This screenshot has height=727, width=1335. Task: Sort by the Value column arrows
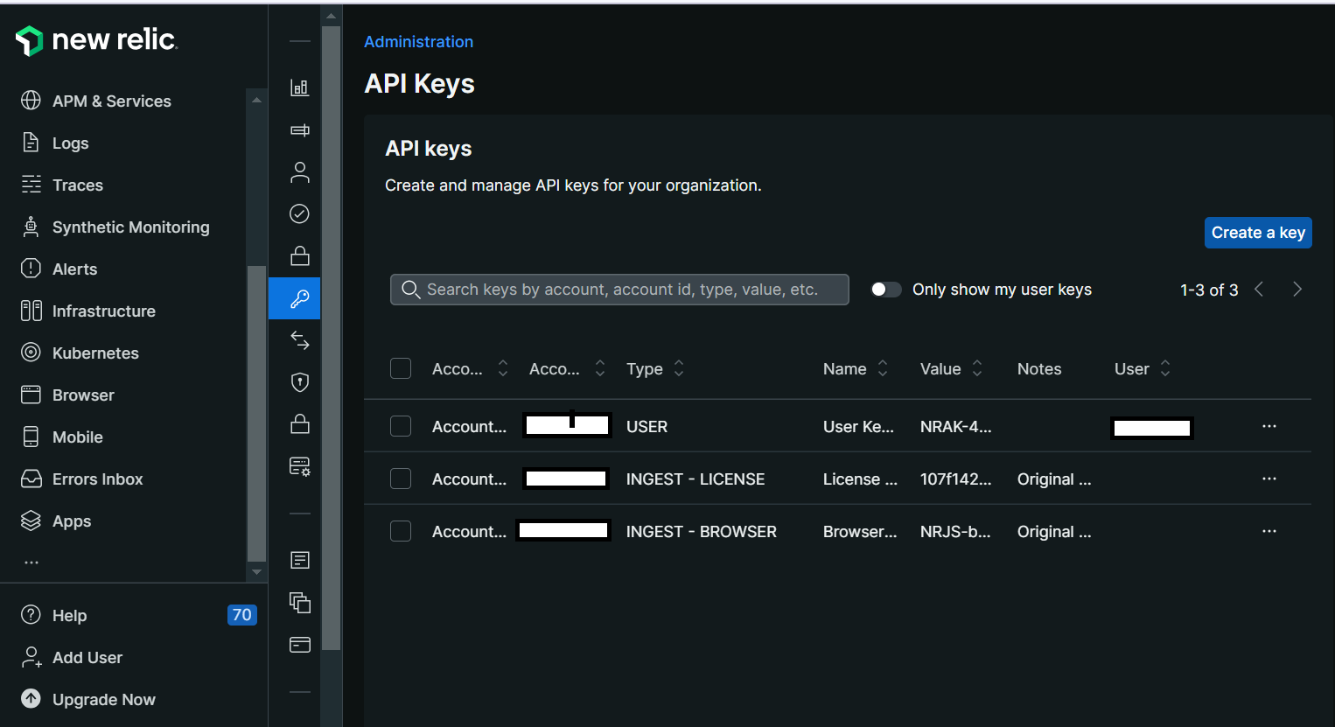pos(977,368)
